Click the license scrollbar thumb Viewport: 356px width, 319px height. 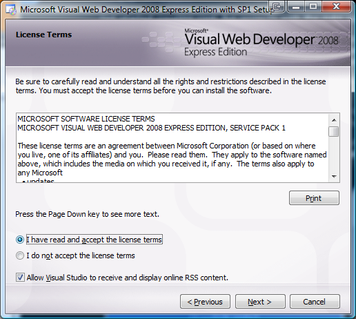pos(334,131)
